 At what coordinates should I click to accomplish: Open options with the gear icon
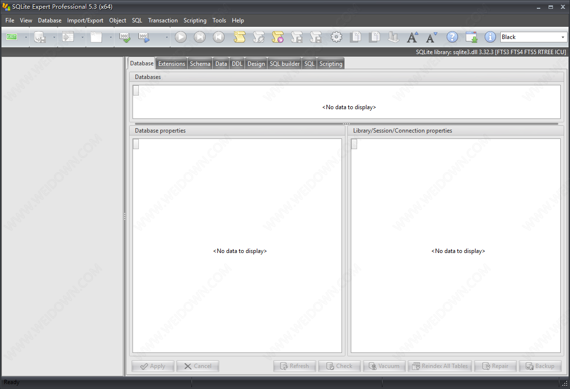[336, 37]
